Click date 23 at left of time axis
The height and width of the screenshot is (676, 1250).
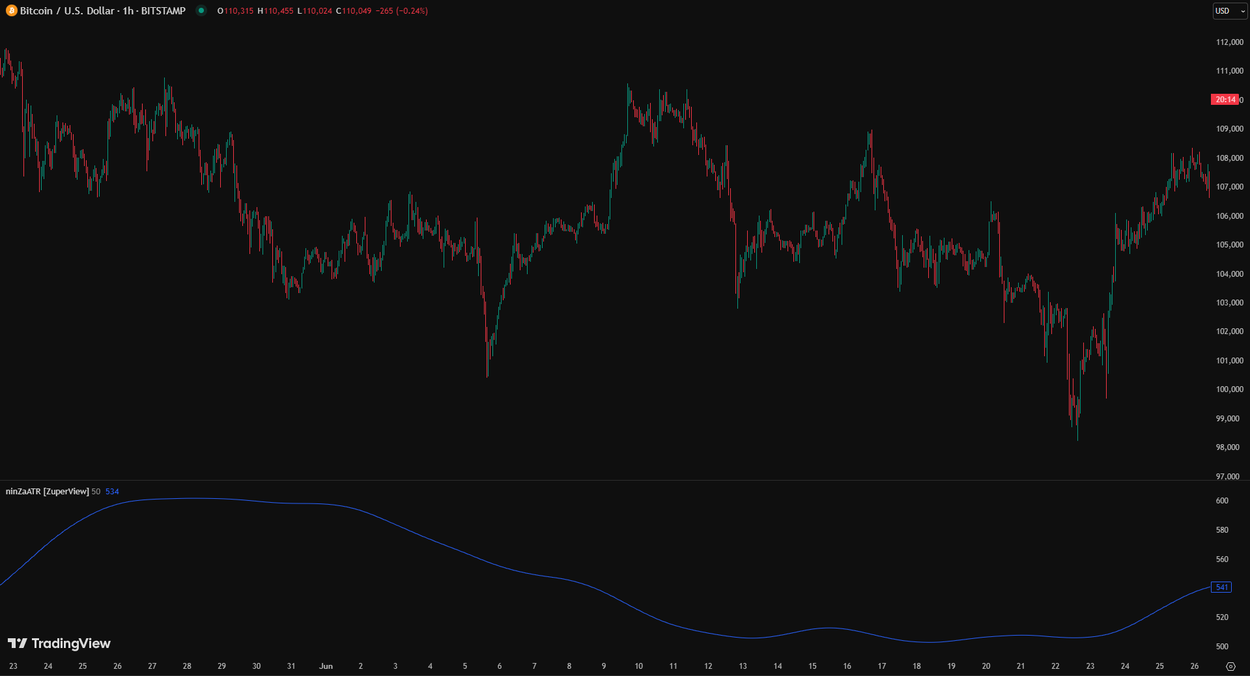point(13,666)
